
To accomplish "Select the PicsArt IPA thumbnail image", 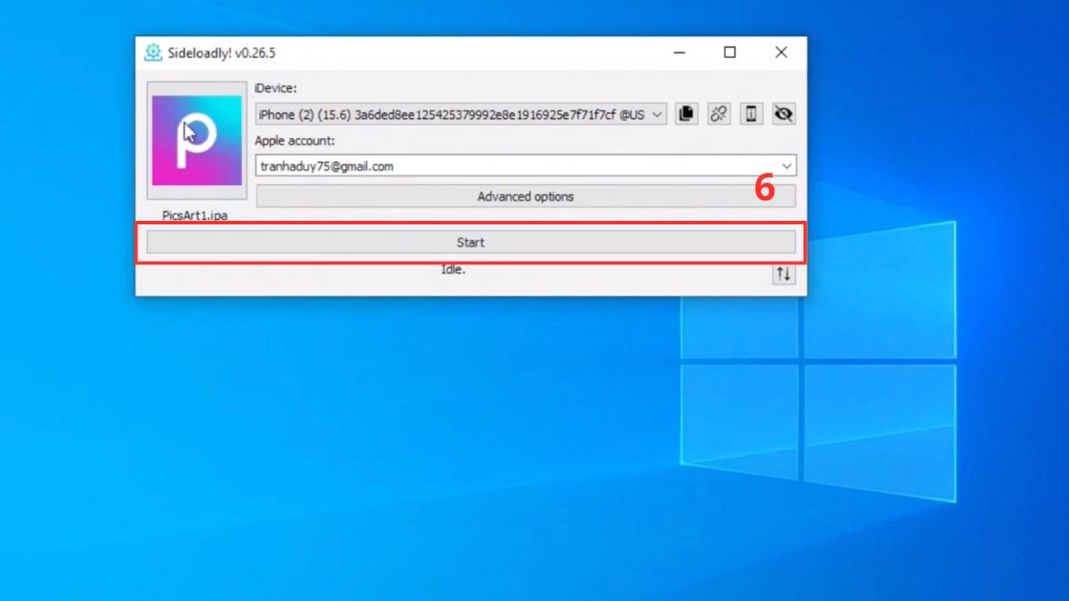I will [x=197, y=141].
